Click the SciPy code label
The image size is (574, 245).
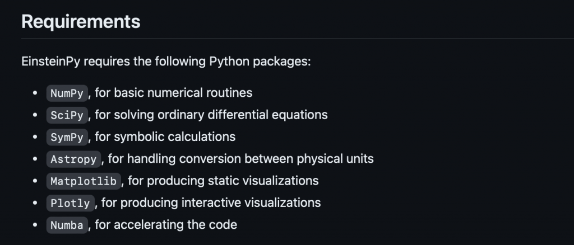pos(67,115)
